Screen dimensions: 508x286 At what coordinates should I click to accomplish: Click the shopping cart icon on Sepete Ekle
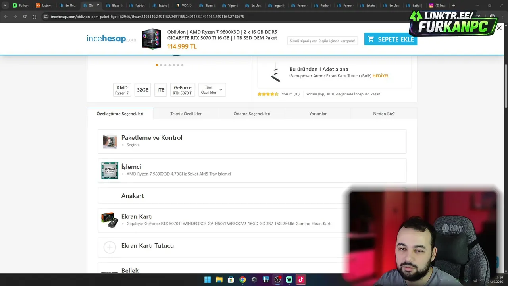(371, 39)
